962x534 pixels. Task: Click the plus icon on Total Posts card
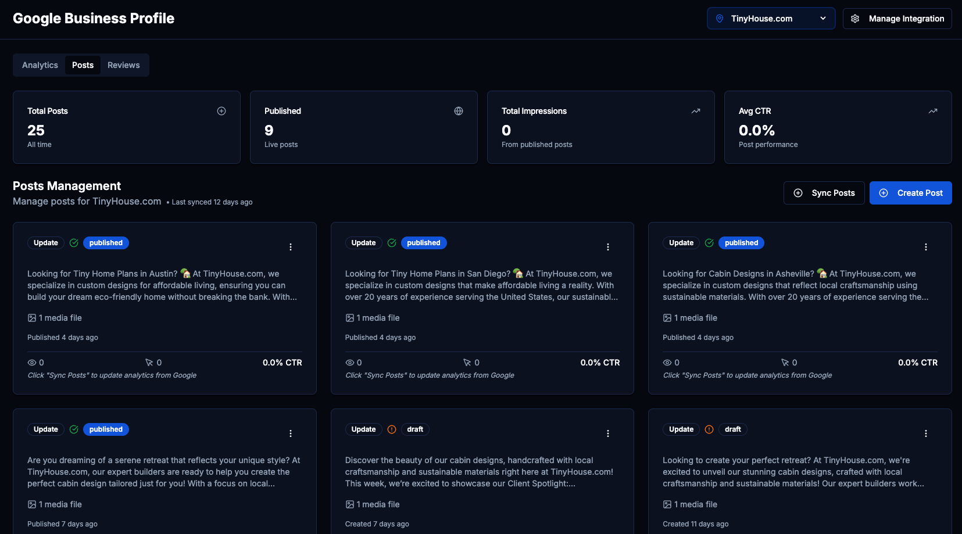pyautogui.click(x=221, y=111)
